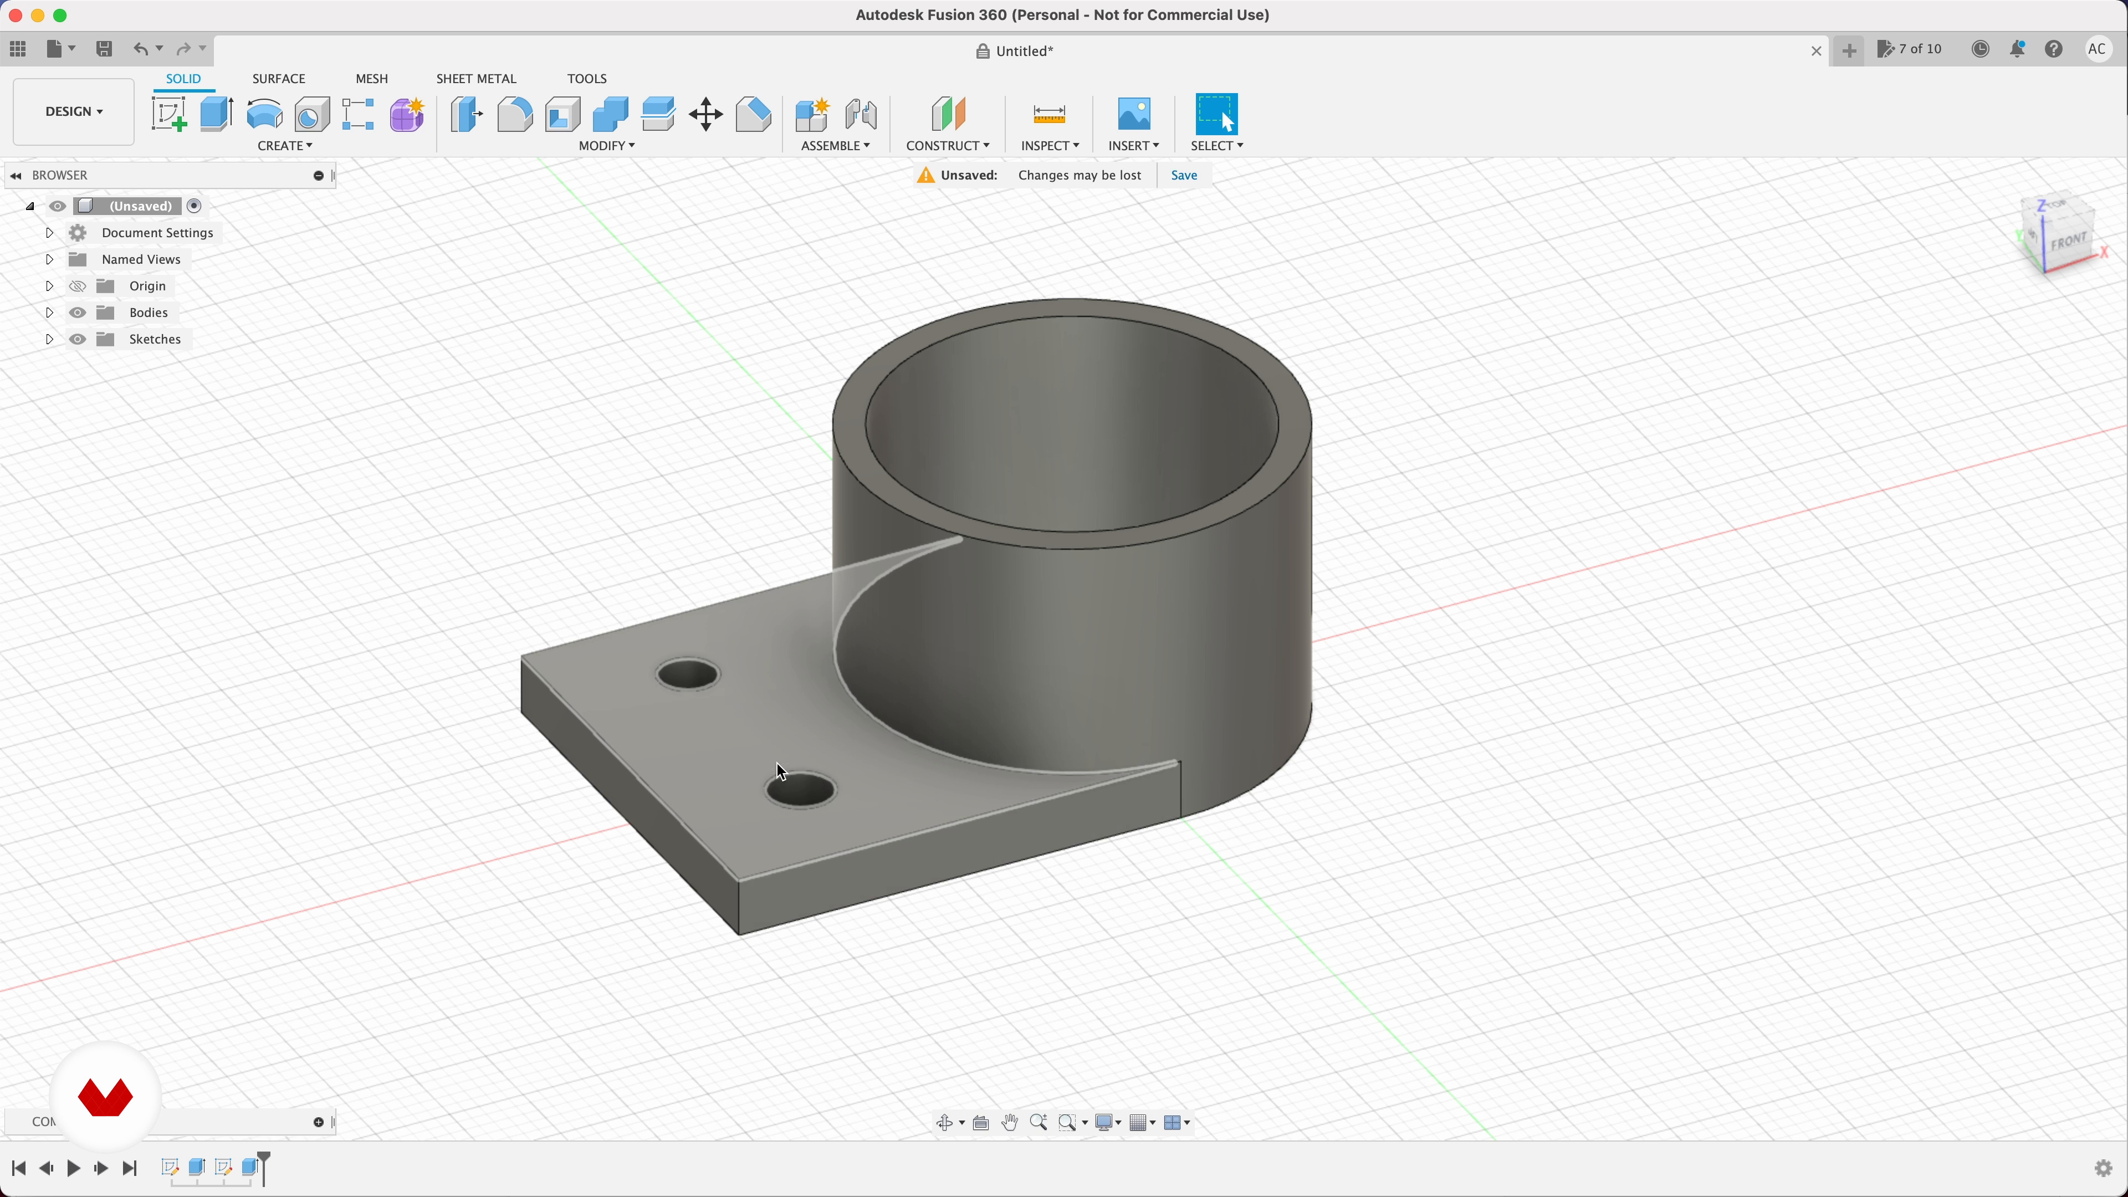
Task: Click the ViewCube FRONT face
Action: coord(2069,242)
